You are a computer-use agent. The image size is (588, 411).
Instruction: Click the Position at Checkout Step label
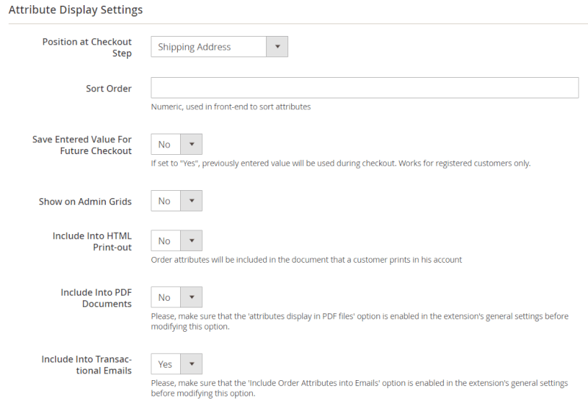(x=87, y=48)
